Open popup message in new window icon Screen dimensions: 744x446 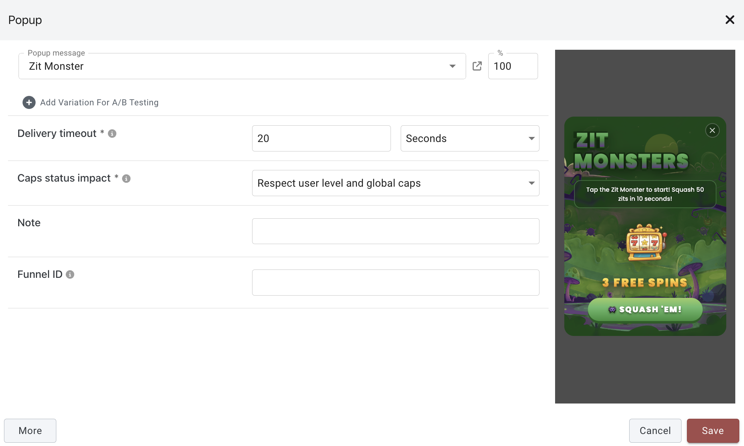tap(477, 66)
